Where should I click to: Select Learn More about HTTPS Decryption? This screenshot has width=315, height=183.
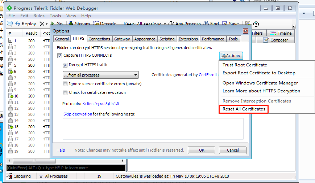pos(261,91)
